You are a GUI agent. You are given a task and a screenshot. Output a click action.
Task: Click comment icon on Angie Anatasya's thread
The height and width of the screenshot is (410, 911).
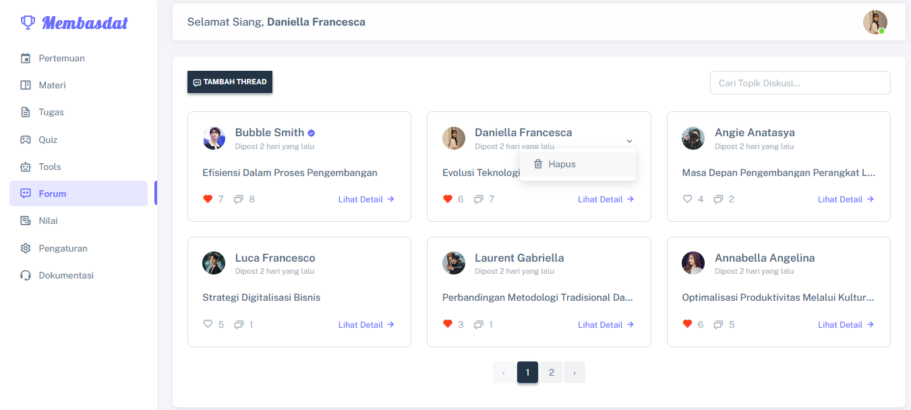tap(718, 199)
